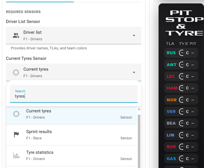Click the people icon beside Driver list
The width and height of the screenshot is (204, 168).
(16, 35)
